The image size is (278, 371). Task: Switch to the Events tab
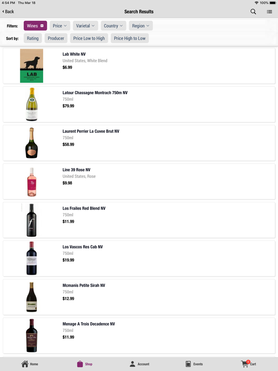tap(194, 364)
